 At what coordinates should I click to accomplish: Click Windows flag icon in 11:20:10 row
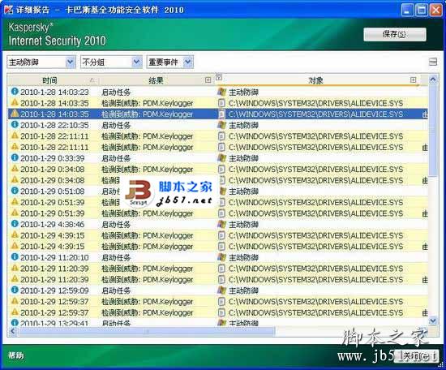pyautogui.click(x=222, y=257)
